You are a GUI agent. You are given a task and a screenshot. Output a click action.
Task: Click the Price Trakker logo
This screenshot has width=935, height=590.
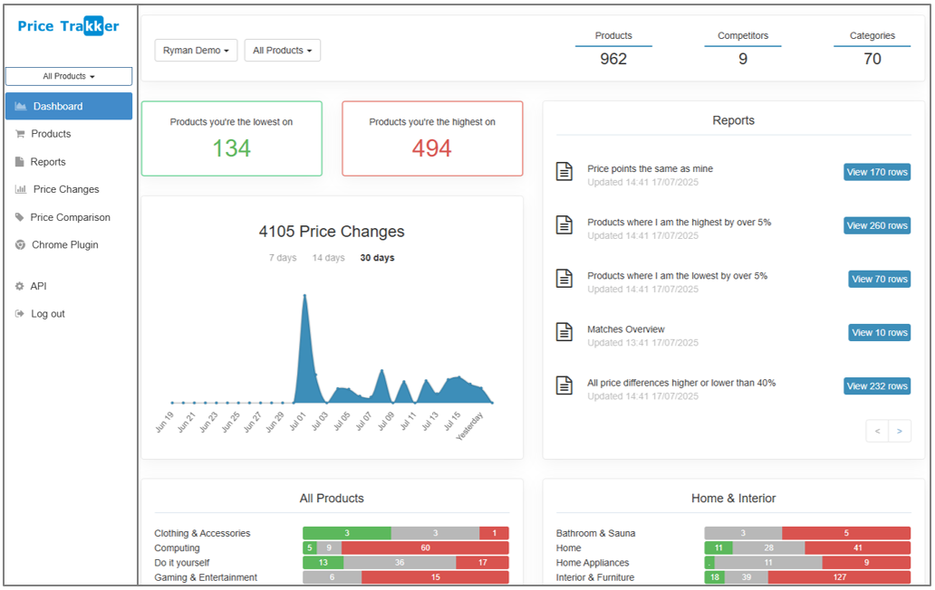click(x=69, y=26)
